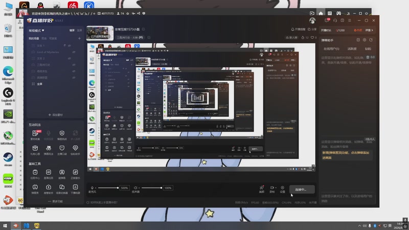Open link 如何快速上手直播伴侣
The image size is (409, 230).
(x=102, y=202)
